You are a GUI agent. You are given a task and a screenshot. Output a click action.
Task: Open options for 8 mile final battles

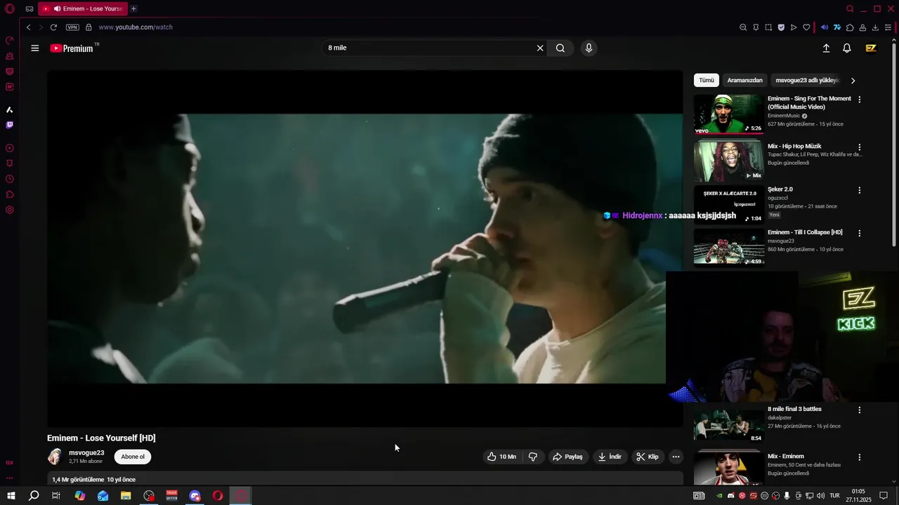pos(859,410)
